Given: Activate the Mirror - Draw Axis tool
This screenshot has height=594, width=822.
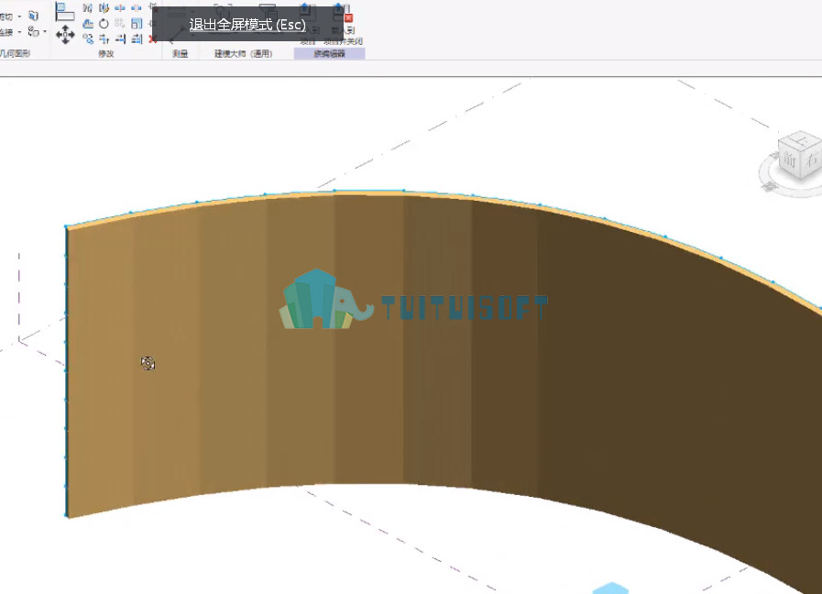Looking at the screenshot, I should coord(104,8).
